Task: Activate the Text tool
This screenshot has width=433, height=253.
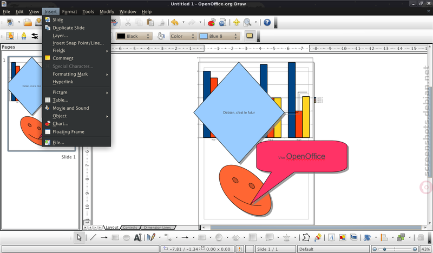Action: [137, 237]
